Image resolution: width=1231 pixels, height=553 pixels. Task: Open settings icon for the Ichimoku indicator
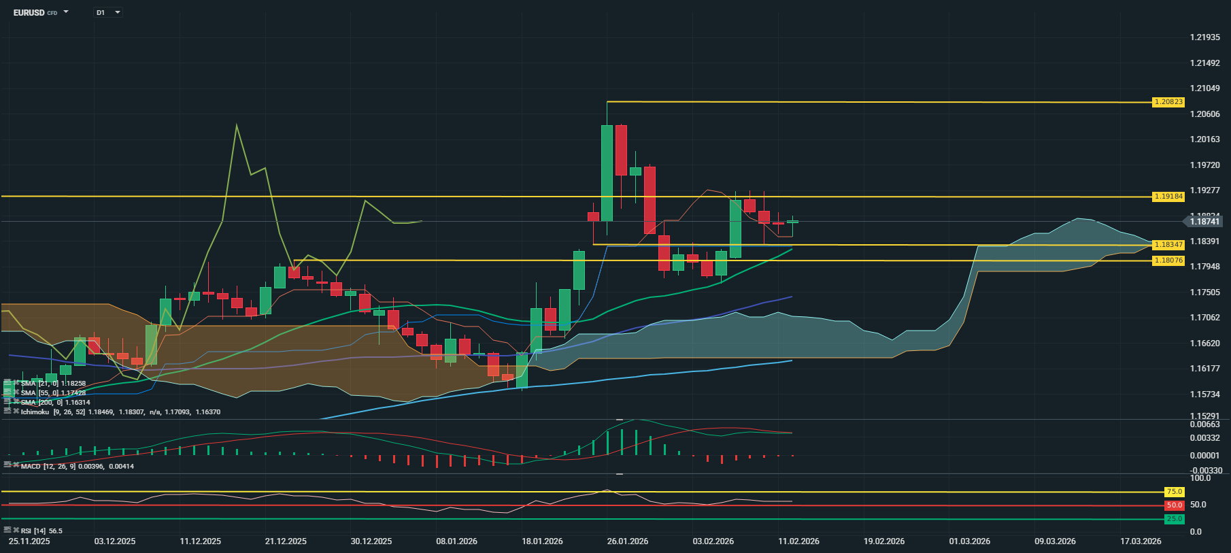point(7,412)
